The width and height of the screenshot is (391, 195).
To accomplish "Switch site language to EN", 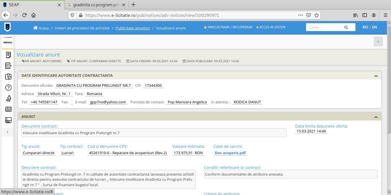I will [374, 27].
